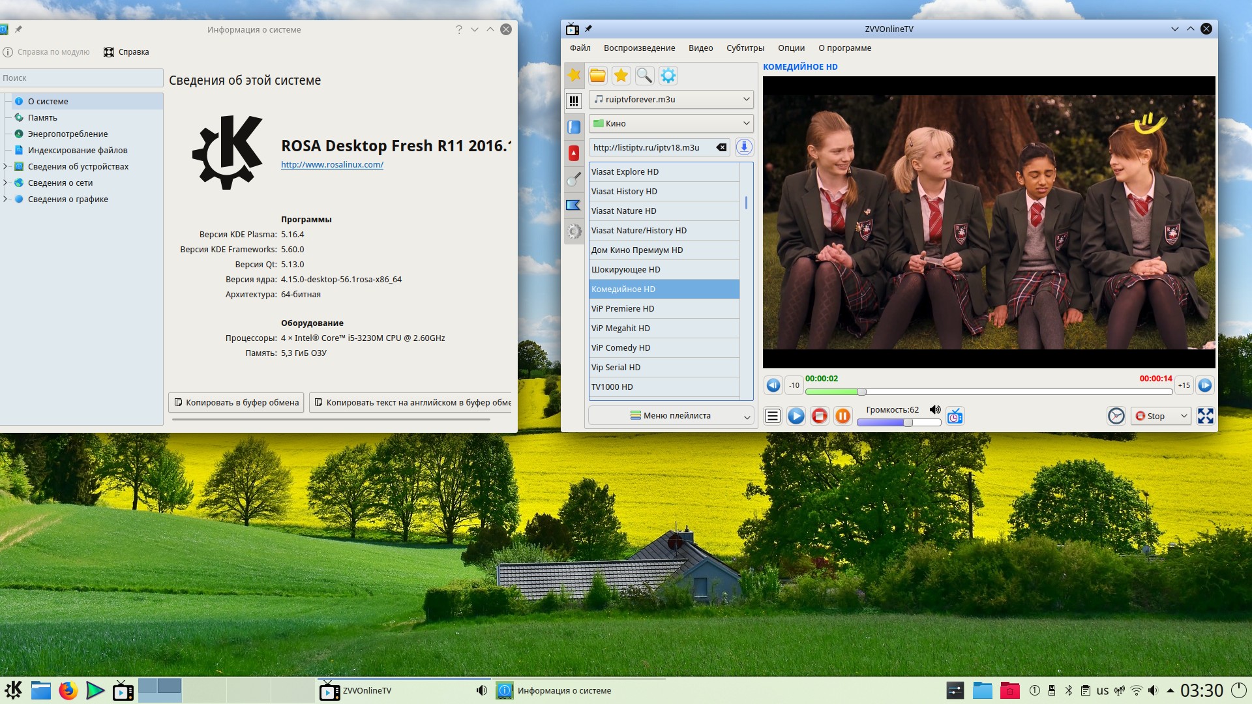This screenshot has width=1252, height=704.
Task: Open channel search magnifier icon
Action: pos(644,76)
